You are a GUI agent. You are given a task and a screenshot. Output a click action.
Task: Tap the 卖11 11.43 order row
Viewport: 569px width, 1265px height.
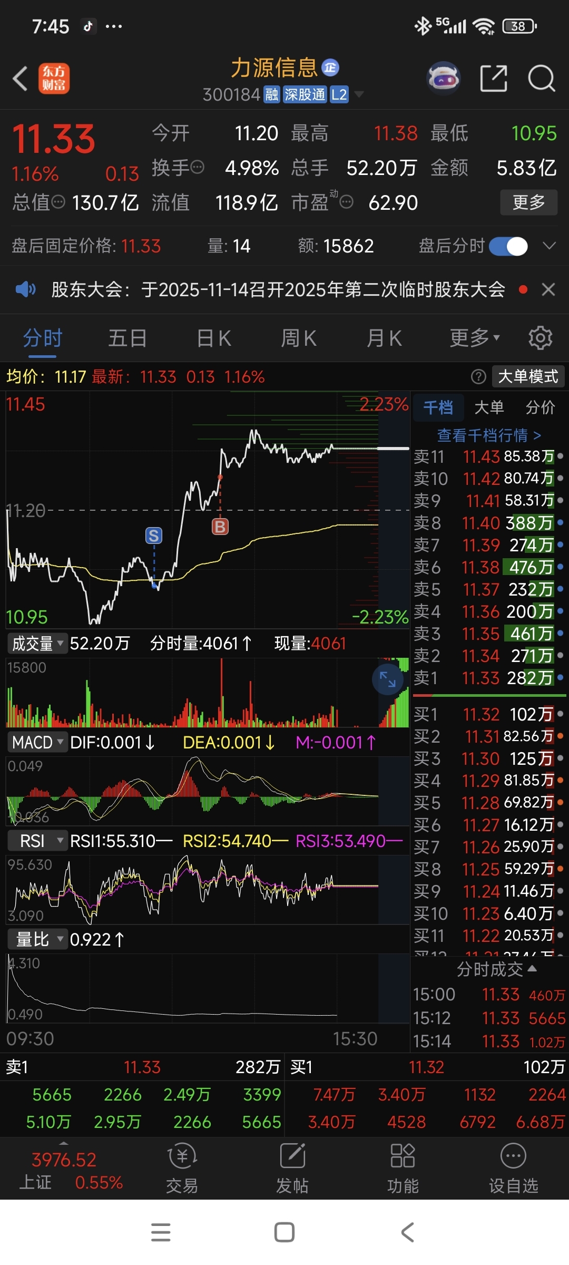pyautogui.click(x=489, y=456)
